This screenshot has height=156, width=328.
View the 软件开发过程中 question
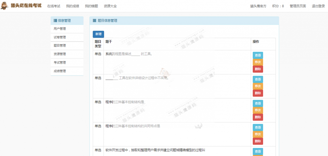click(x=258, y=152)
